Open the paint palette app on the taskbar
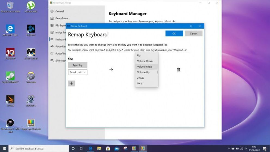The image size is (270, 152). tap(125, 148)
